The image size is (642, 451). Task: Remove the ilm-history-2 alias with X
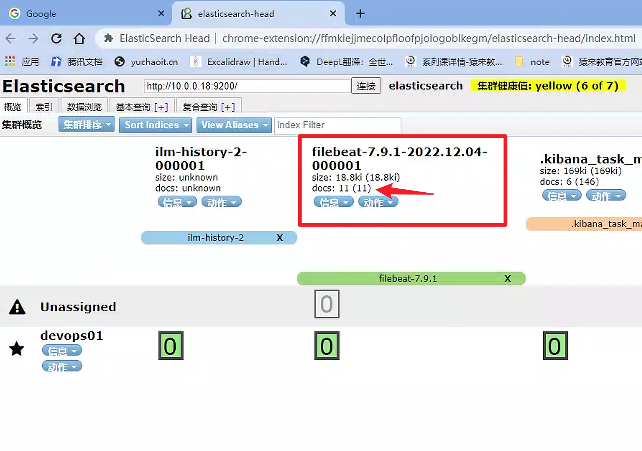(280, 238)
